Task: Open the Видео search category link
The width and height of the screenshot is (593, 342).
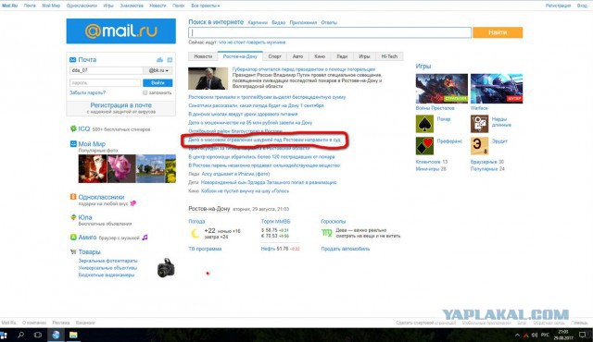Action: tap(278, 22)
